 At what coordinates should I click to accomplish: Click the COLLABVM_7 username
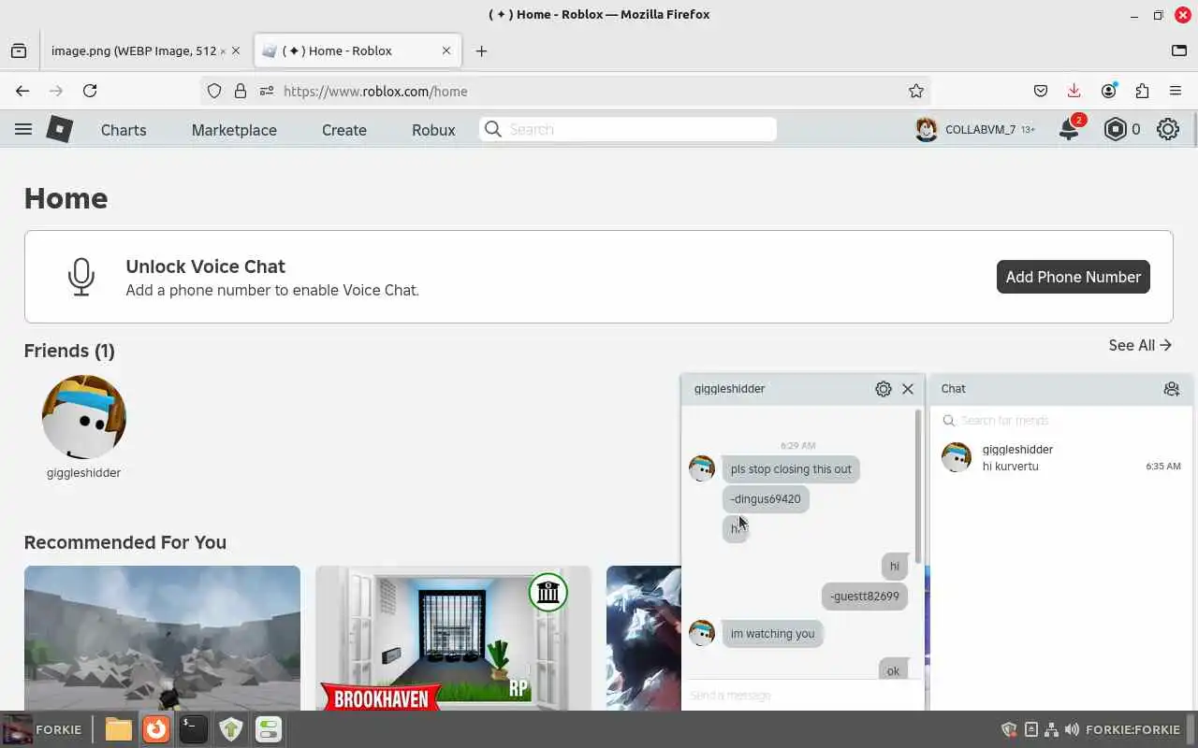[980, 130]
